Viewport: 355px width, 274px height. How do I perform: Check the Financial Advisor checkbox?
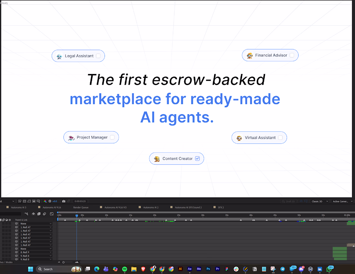pyautogui.click(x=292, y=55)
